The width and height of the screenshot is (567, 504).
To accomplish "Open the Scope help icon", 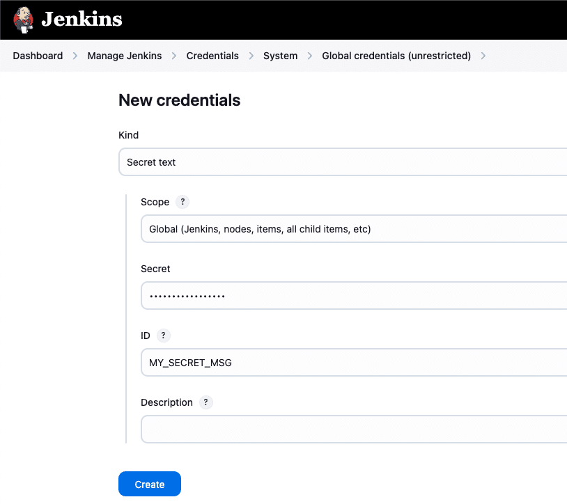I will (x=182, y=202).
